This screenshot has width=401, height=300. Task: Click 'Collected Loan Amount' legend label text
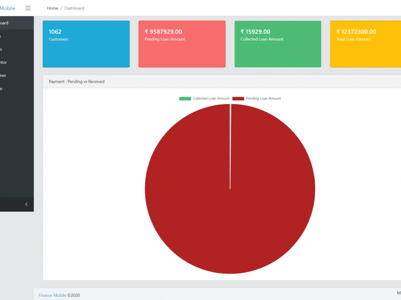pos(211,98)
